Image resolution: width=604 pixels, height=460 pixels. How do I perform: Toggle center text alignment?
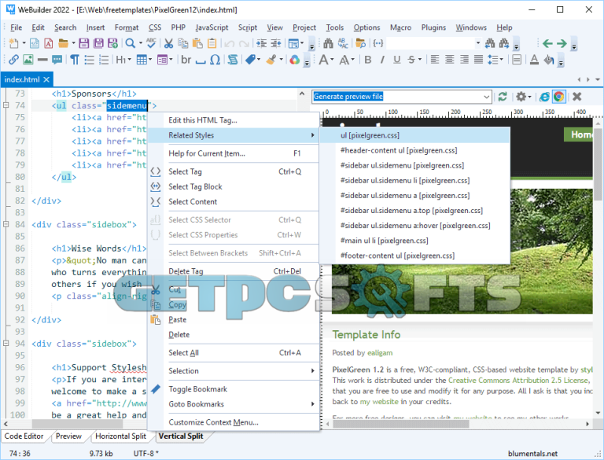click(450, 60)
